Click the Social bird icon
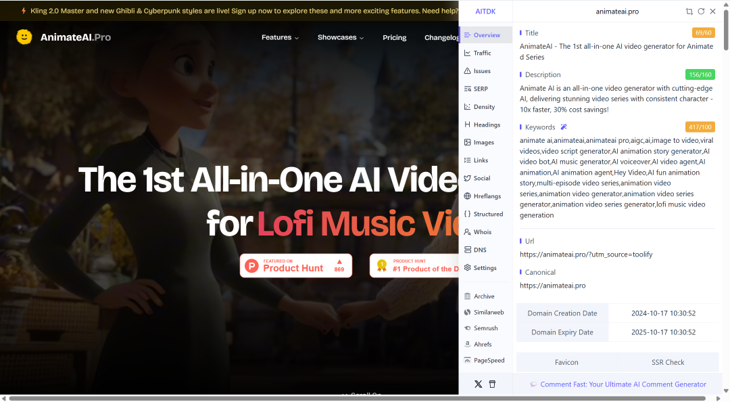Image resolution: width=730 pixels, height=402 pixels. pyautogui.click(x=468, y=178)
